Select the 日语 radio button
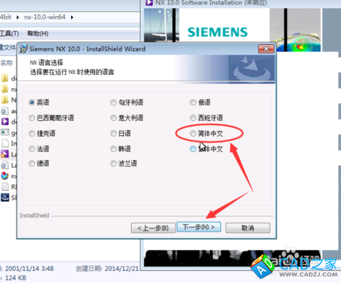The width and height of the screenshot is (341, 283). click(x=113, y=134)
